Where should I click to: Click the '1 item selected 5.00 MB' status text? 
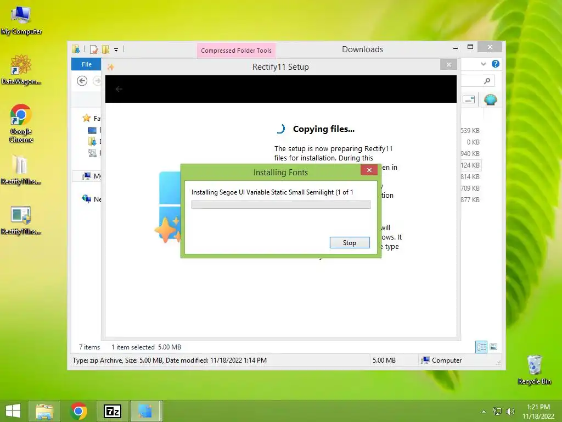(x=146, y=347)
